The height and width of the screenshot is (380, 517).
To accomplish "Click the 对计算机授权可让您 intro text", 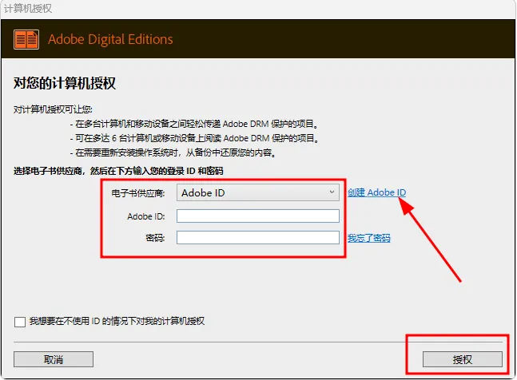I will pos(53,109).
